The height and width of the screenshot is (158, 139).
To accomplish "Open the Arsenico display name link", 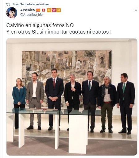I will click(x=28, y=10).
